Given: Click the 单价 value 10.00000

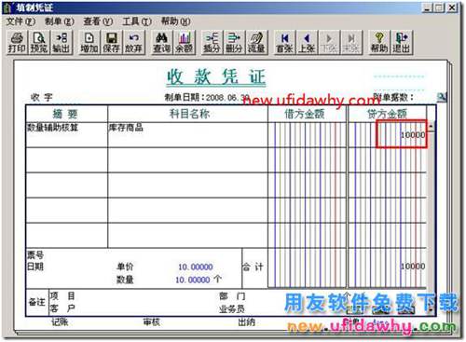Looking at the screenshot, I should pos(196,267).
